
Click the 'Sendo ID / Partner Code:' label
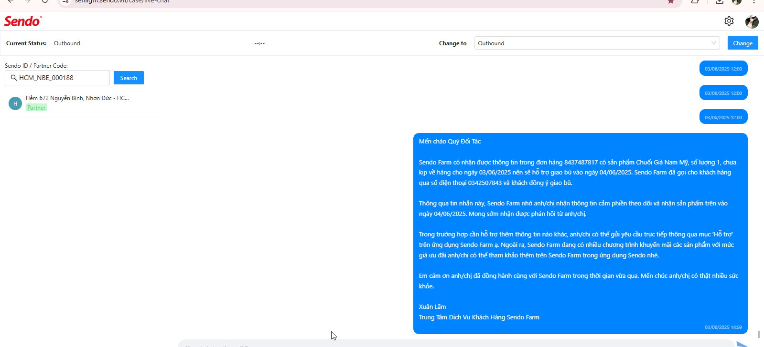tap(36, 66)
